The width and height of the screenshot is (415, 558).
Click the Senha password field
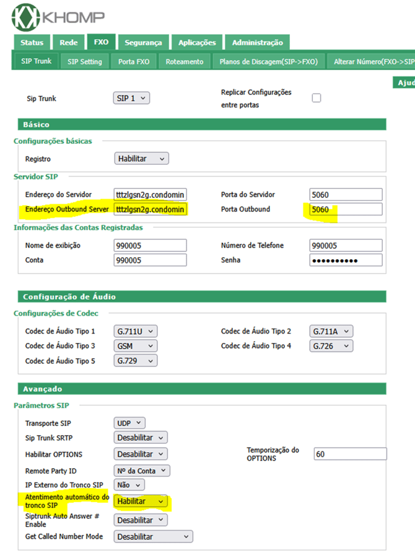click(x=346, y=260)
